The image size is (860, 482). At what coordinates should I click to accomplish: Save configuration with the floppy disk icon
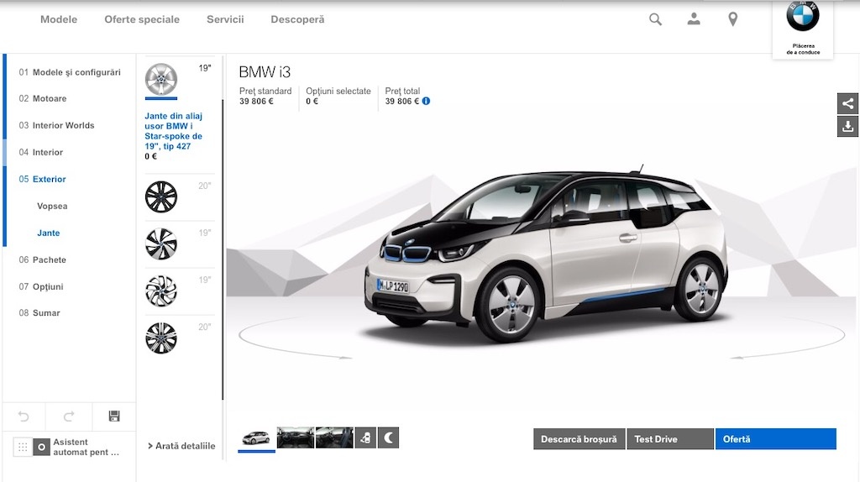point(114,416)
